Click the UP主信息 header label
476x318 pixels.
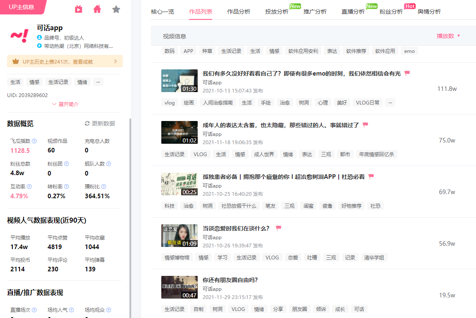coord(21,7)
